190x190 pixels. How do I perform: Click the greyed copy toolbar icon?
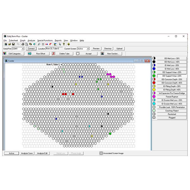point(18,44)
